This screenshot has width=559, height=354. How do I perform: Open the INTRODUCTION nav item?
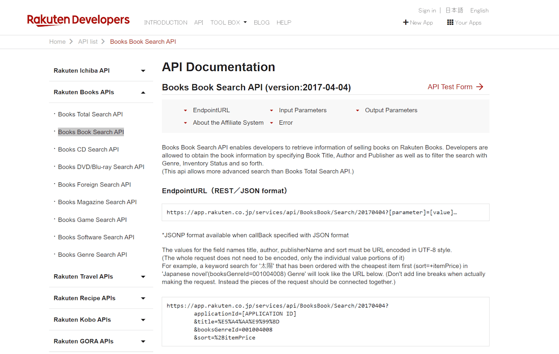click(x=166, y=22)
